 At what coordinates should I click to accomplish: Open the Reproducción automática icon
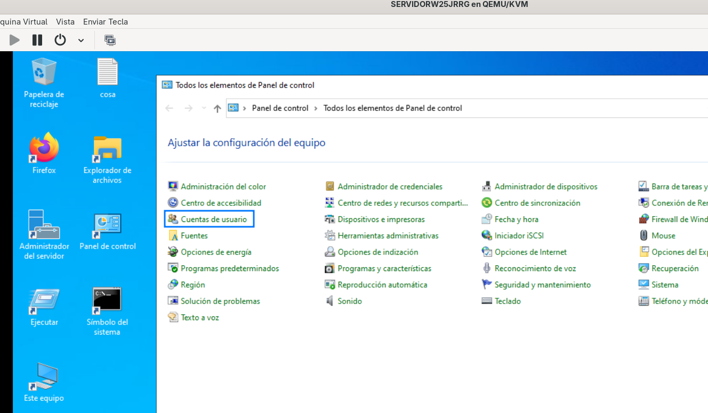point(329,285)
